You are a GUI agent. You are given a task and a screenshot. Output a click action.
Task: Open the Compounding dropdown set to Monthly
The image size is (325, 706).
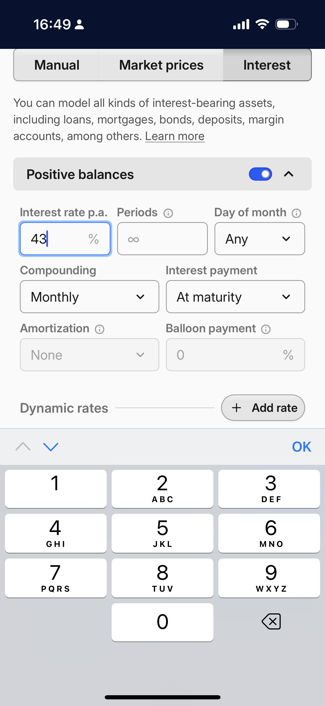click(x=89, y=297)
